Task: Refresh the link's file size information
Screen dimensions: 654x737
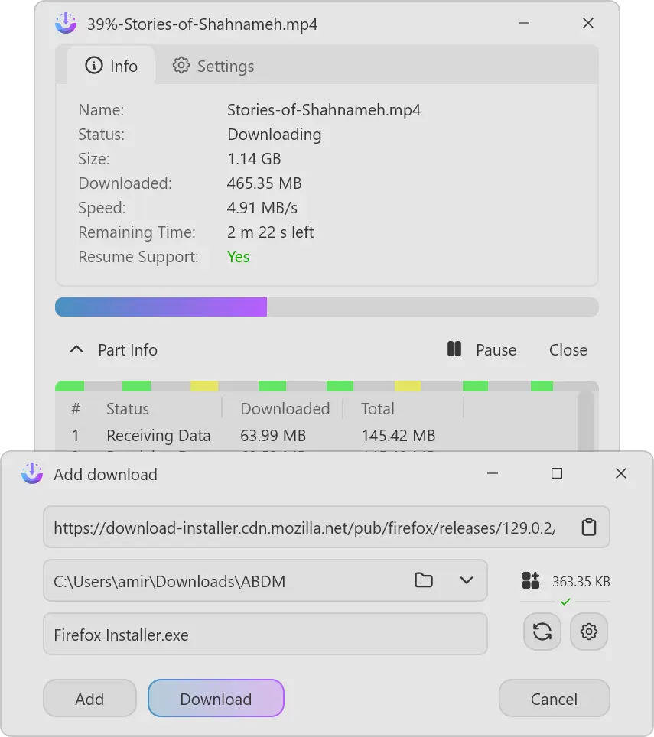Action: point(542,631)
